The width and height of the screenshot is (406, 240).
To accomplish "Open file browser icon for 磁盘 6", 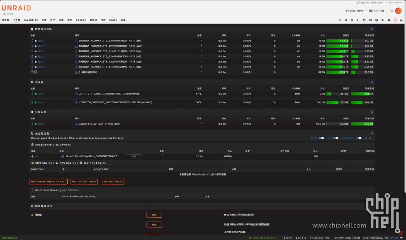I will click(x=32, y=67).
